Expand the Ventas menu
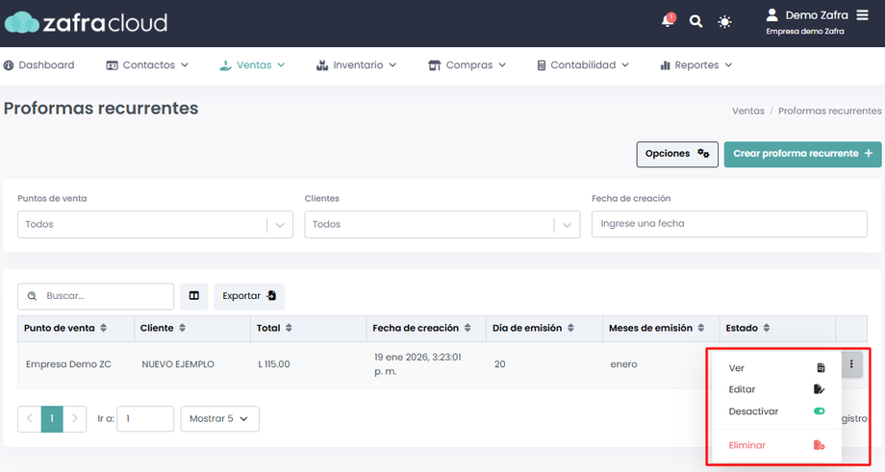Viewport: 885px width, 472px height. click(252, 64)
